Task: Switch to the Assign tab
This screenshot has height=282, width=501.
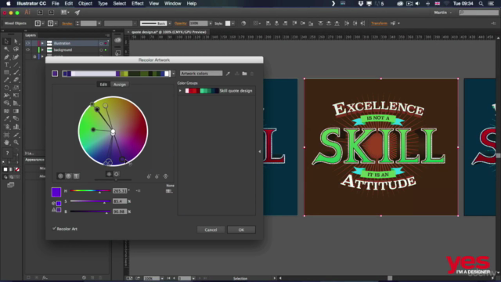Action: (120, 85)
